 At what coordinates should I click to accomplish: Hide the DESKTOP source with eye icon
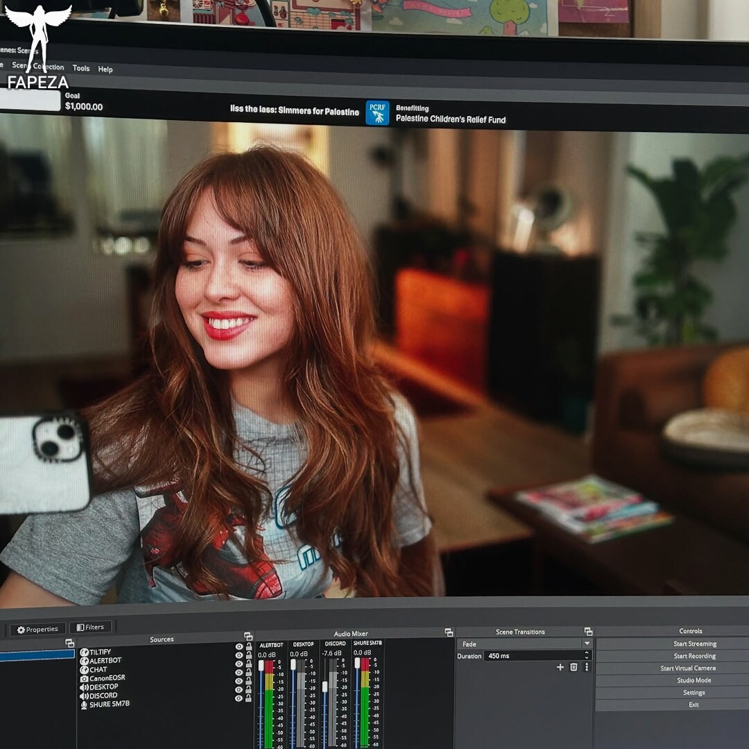point(239,681)
